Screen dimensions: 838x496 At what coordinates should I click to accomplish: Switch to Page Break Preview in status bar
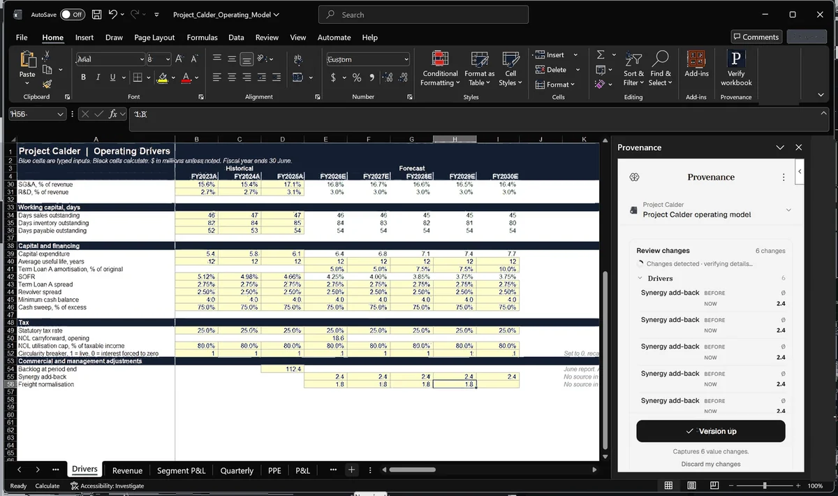714,486
